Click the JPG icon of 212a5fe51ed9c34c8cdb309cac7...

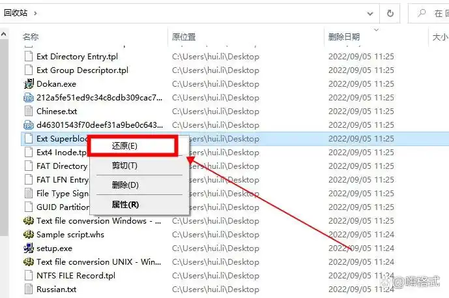29,98
